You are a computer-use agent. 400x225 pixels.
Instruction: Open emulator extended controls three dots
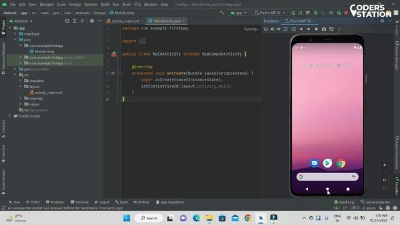pyautogui.click(x=339, y=29)
